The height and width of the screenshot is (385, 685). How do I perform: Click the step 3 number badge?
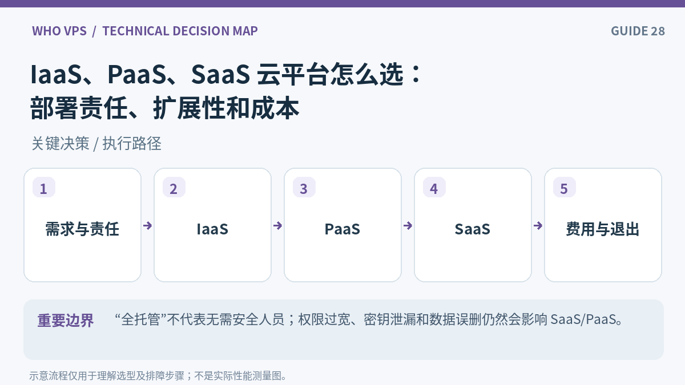click(304, 188)
